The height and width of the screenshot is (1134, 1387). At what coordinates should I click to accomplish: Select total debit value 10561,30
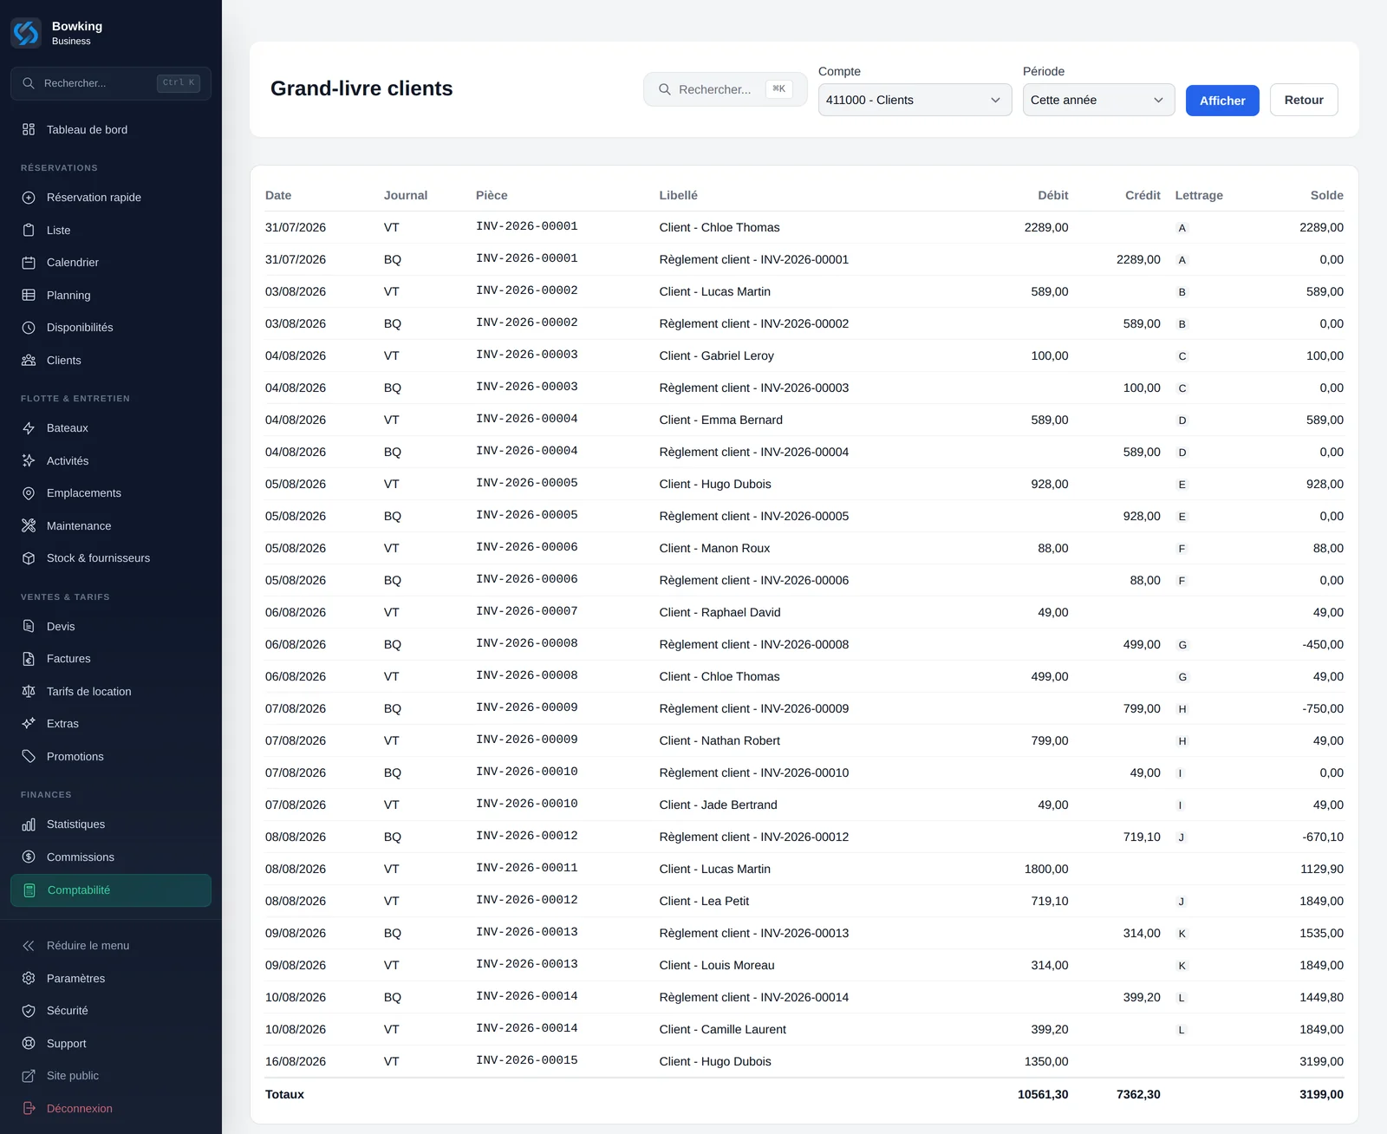pyautogui.click(x=1043, y=1094)
